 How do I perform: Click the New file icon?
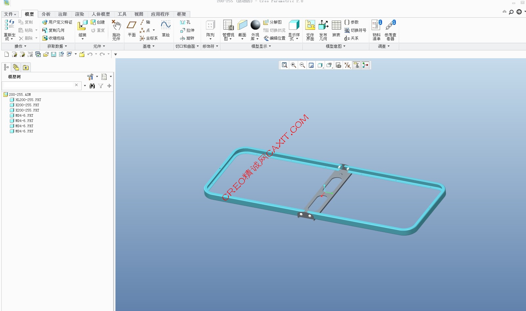pos(7,54)
